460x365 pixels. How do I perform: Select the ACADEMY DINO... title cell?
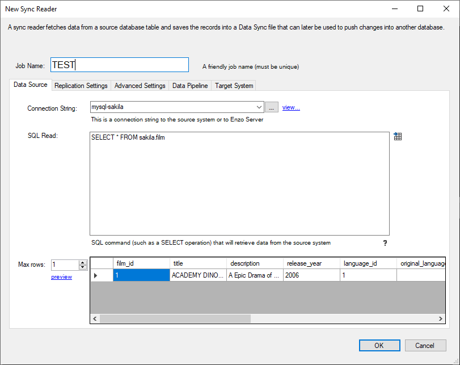point(198,275)
